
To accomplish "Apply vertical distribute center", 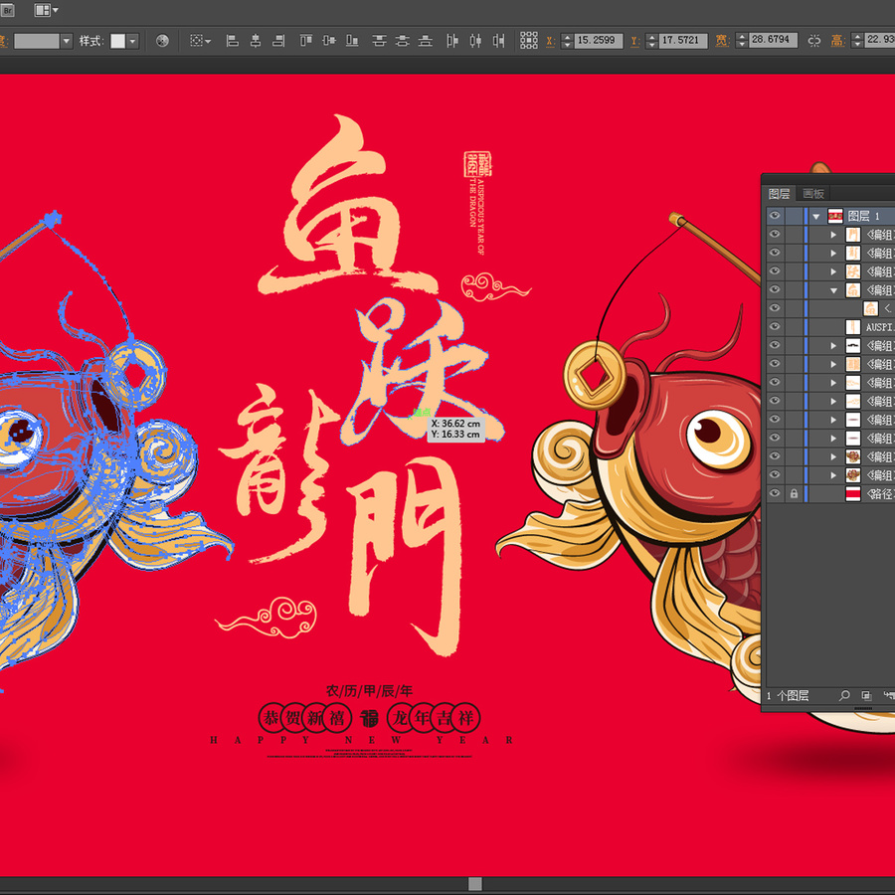I will [x=403, y=41].
